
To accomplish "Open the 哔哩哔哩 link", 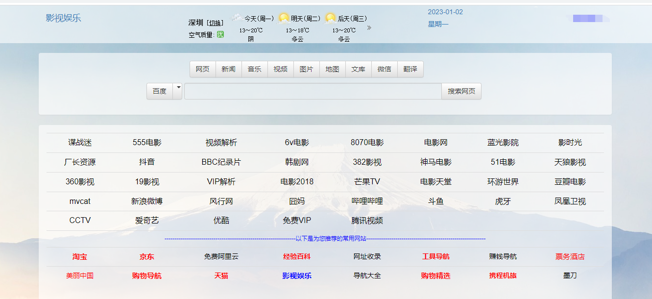I will point(367,201).
